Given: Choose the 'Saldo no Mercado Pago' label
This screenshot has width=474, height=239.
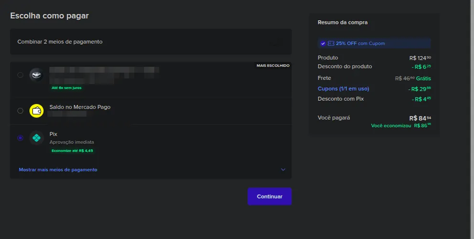Looking at the screenshot, I should pyautogui.click(x=80, y=107).
